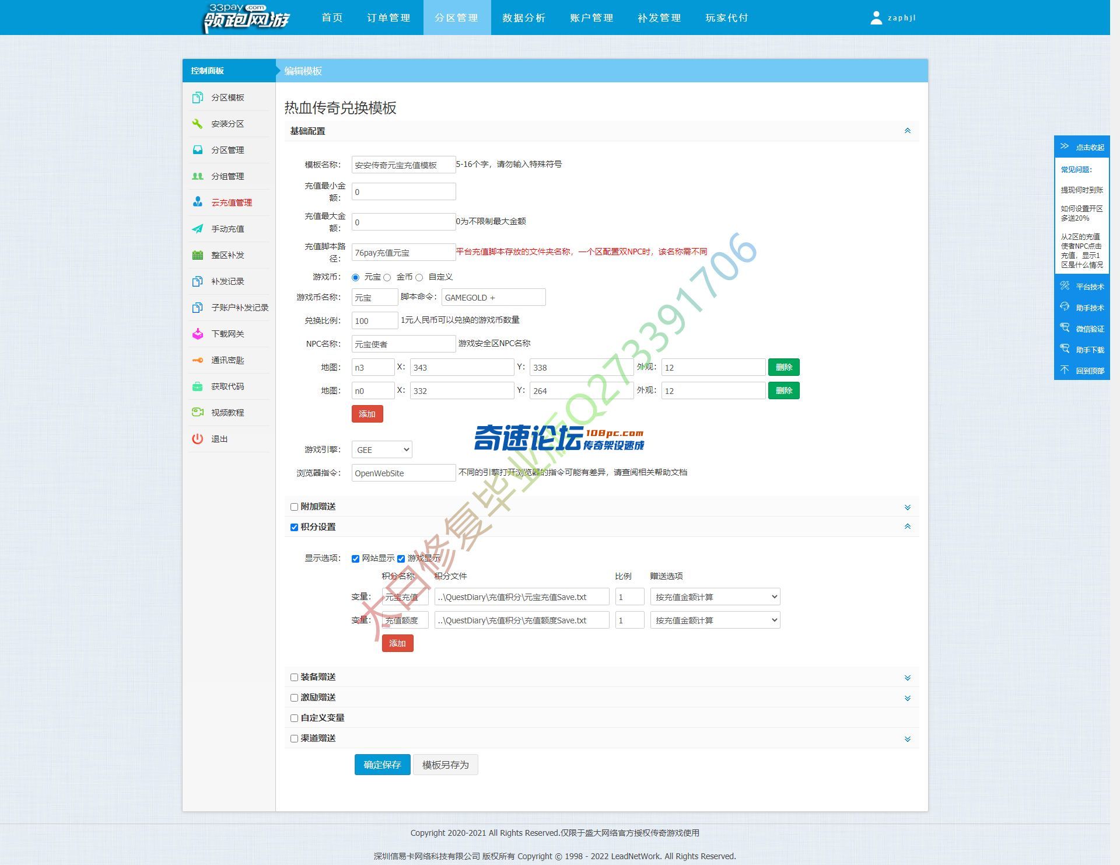Click 确定保存 button
This screenshot has height=865, width=1120.
pyautogui.click(x=383, y=765)
